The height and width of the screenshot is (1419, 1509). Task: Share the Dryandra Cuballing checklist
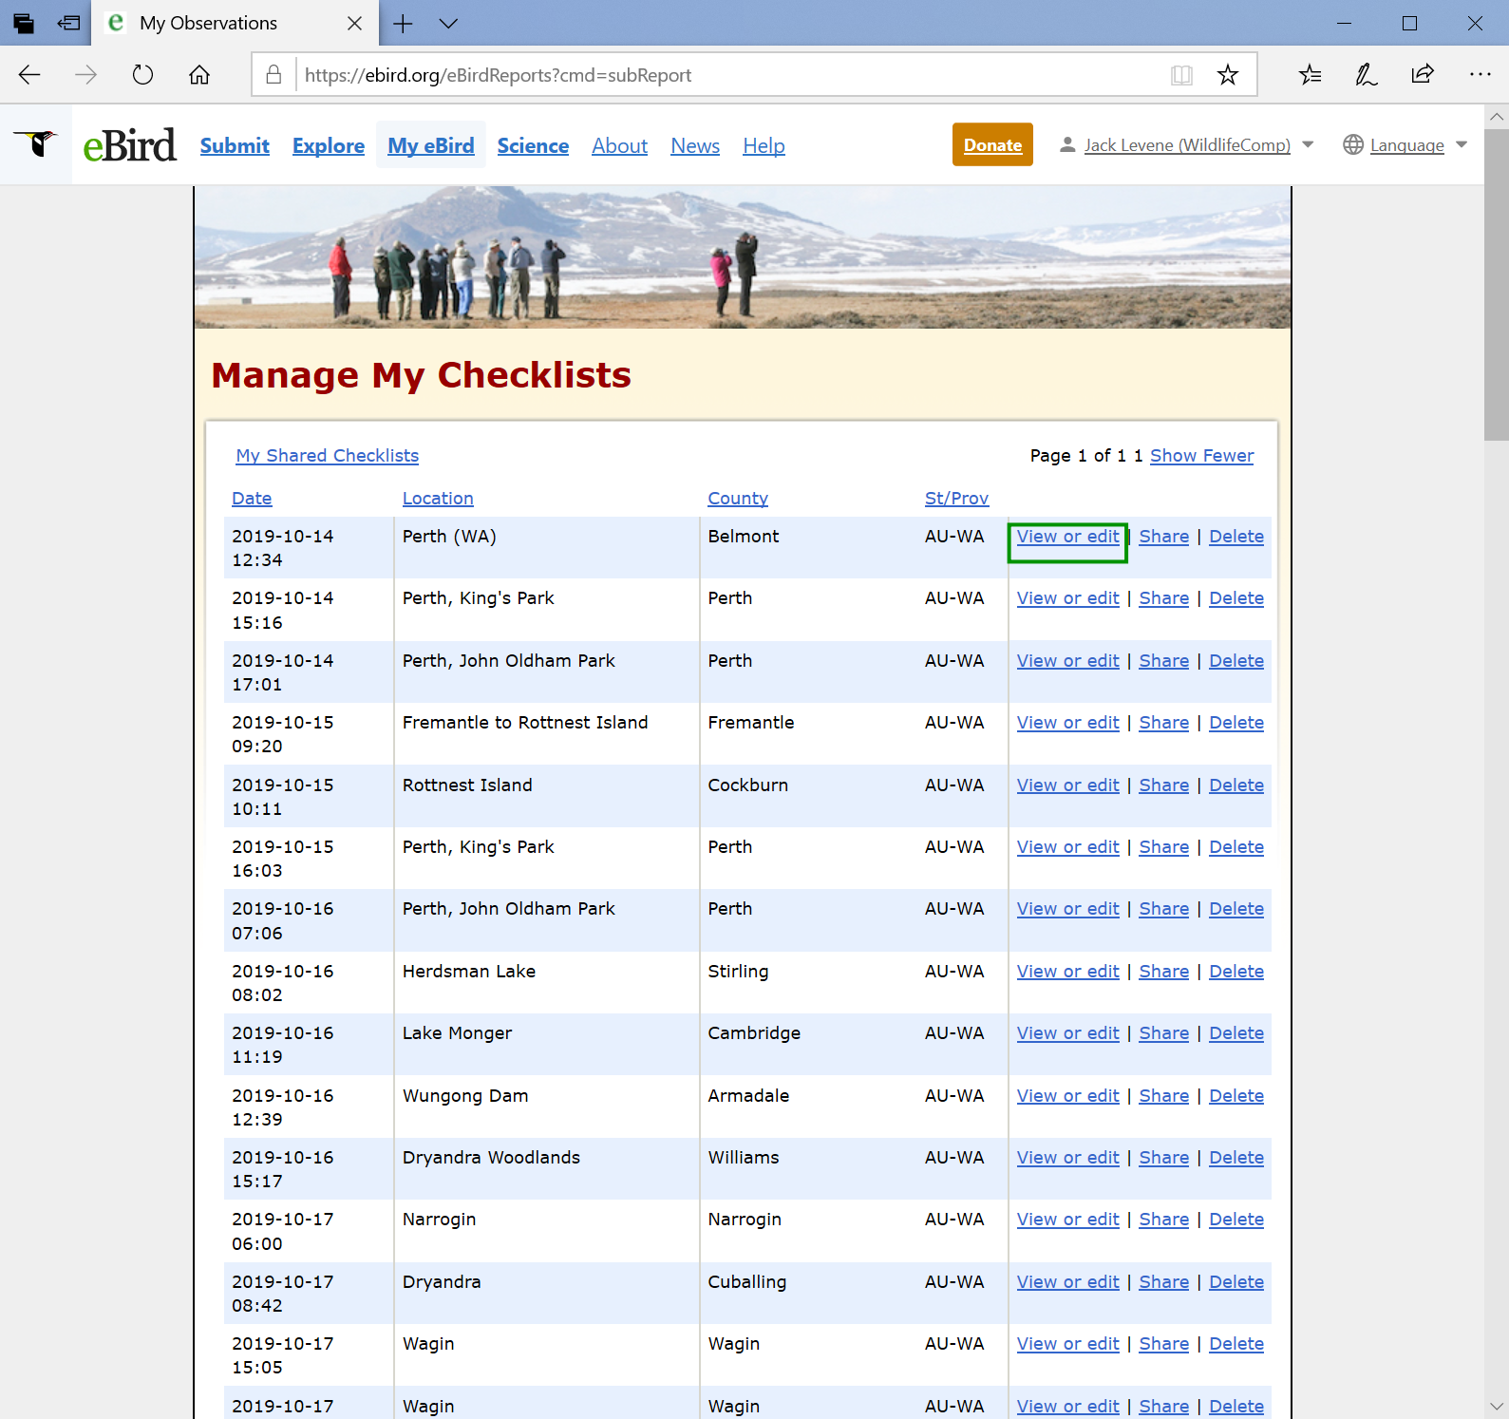1163,1281
